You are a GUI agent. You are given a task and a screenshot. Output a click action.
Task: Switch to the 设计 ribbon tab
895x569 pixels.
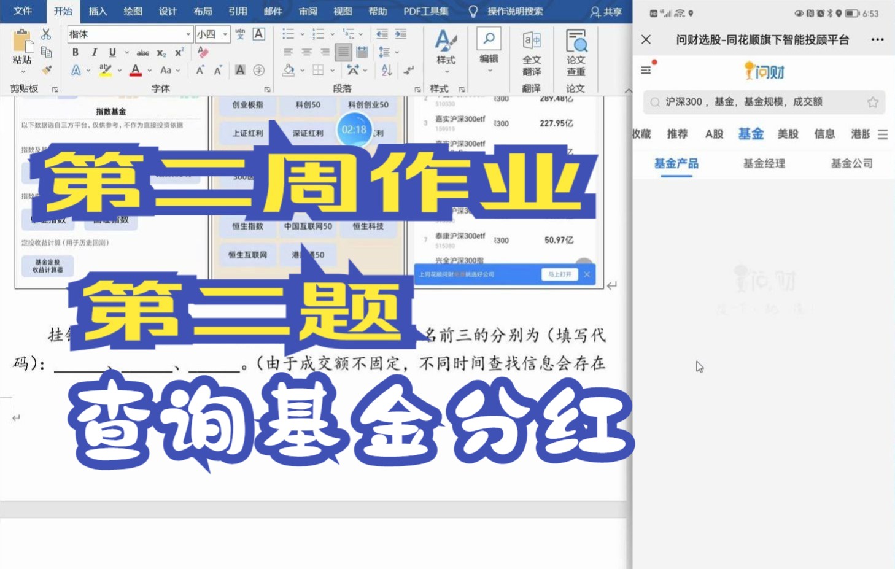pyautogui.click(x=168, y=11)
